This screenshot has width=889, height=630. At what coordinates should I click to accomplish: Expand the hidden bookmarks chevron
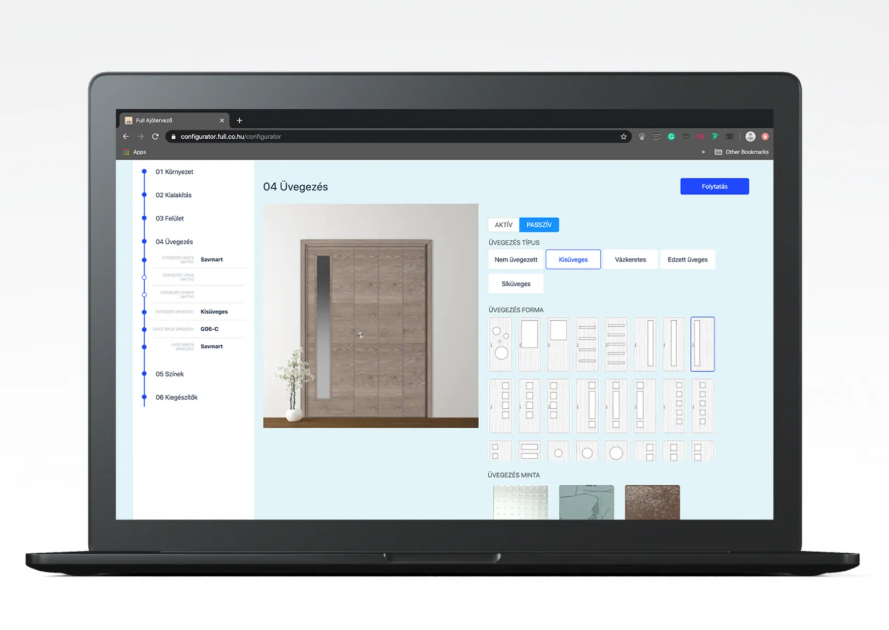703,152
